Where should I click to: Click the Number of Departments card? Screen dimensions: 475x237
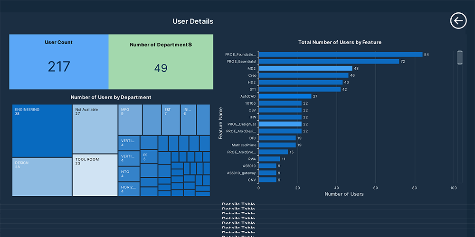pos(161,62)
